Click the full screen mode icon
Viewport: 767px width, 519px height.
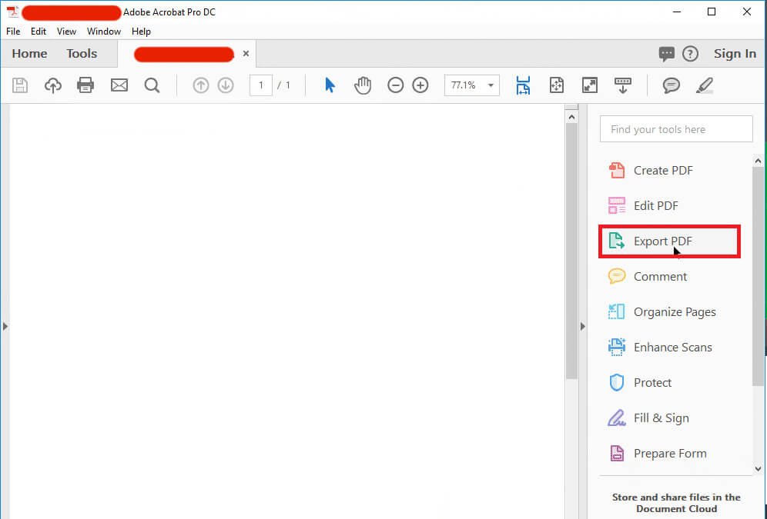[x=590, y=85]
